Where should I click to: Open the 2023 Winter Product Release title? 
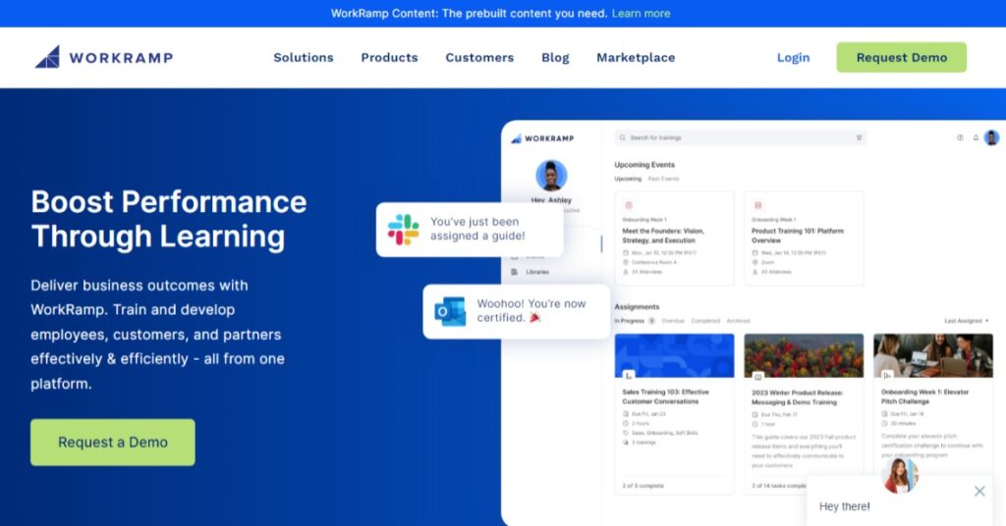(797, 397)
